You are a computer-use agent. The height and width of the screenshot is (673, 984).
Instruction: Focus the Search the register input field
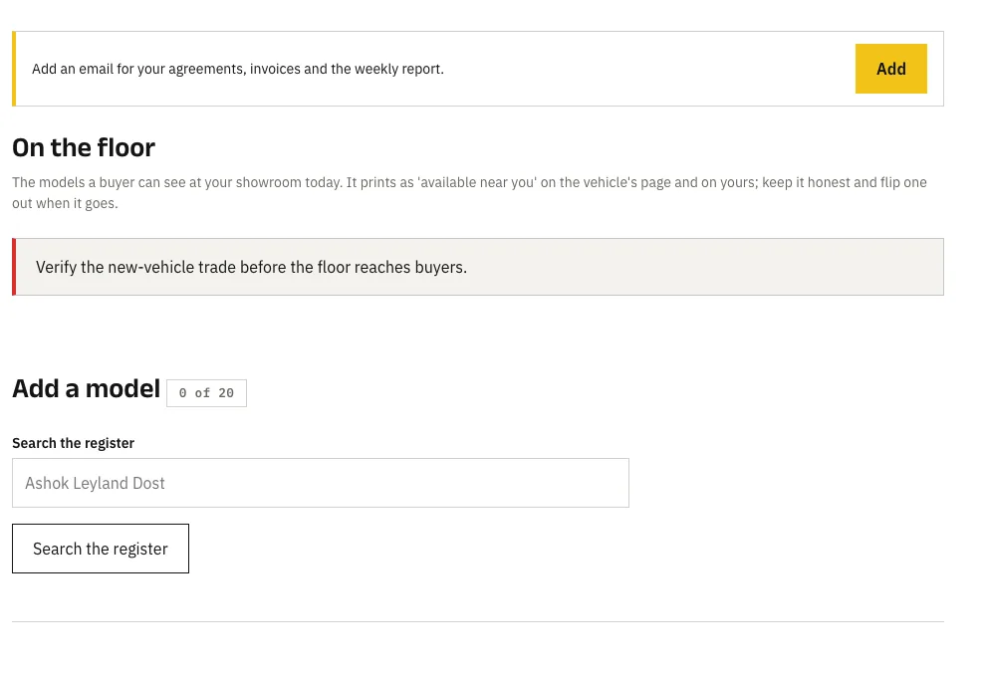[x=320, y=483]
